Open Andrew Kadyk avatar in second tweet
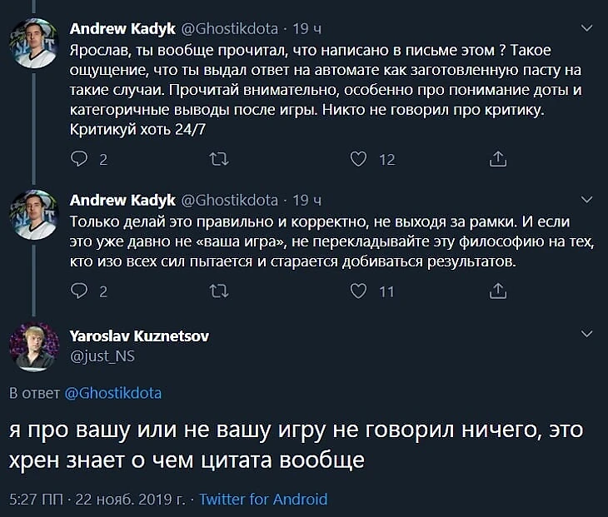This screenshot has width=608, height=517. (x=34, y=215)
